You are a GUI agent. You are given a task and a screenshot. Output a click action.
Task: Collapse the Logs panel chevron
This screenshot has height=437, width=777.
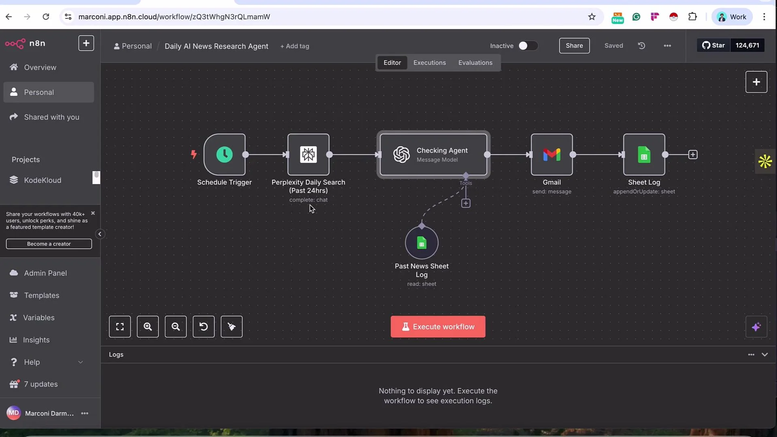pos(764,354)
